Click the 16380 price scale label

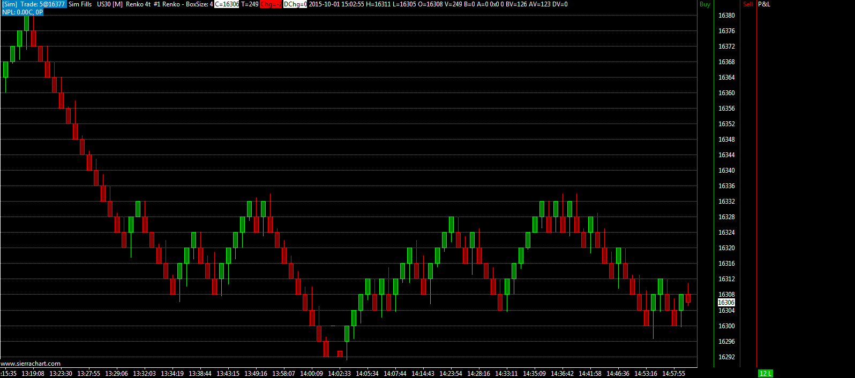(x=726, y=16)
